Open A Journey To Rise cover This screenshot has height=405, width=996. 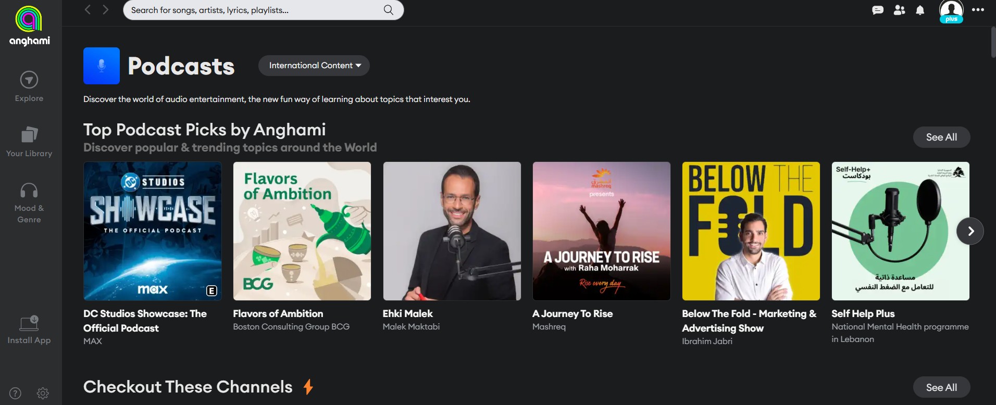[x=601, y=231]
